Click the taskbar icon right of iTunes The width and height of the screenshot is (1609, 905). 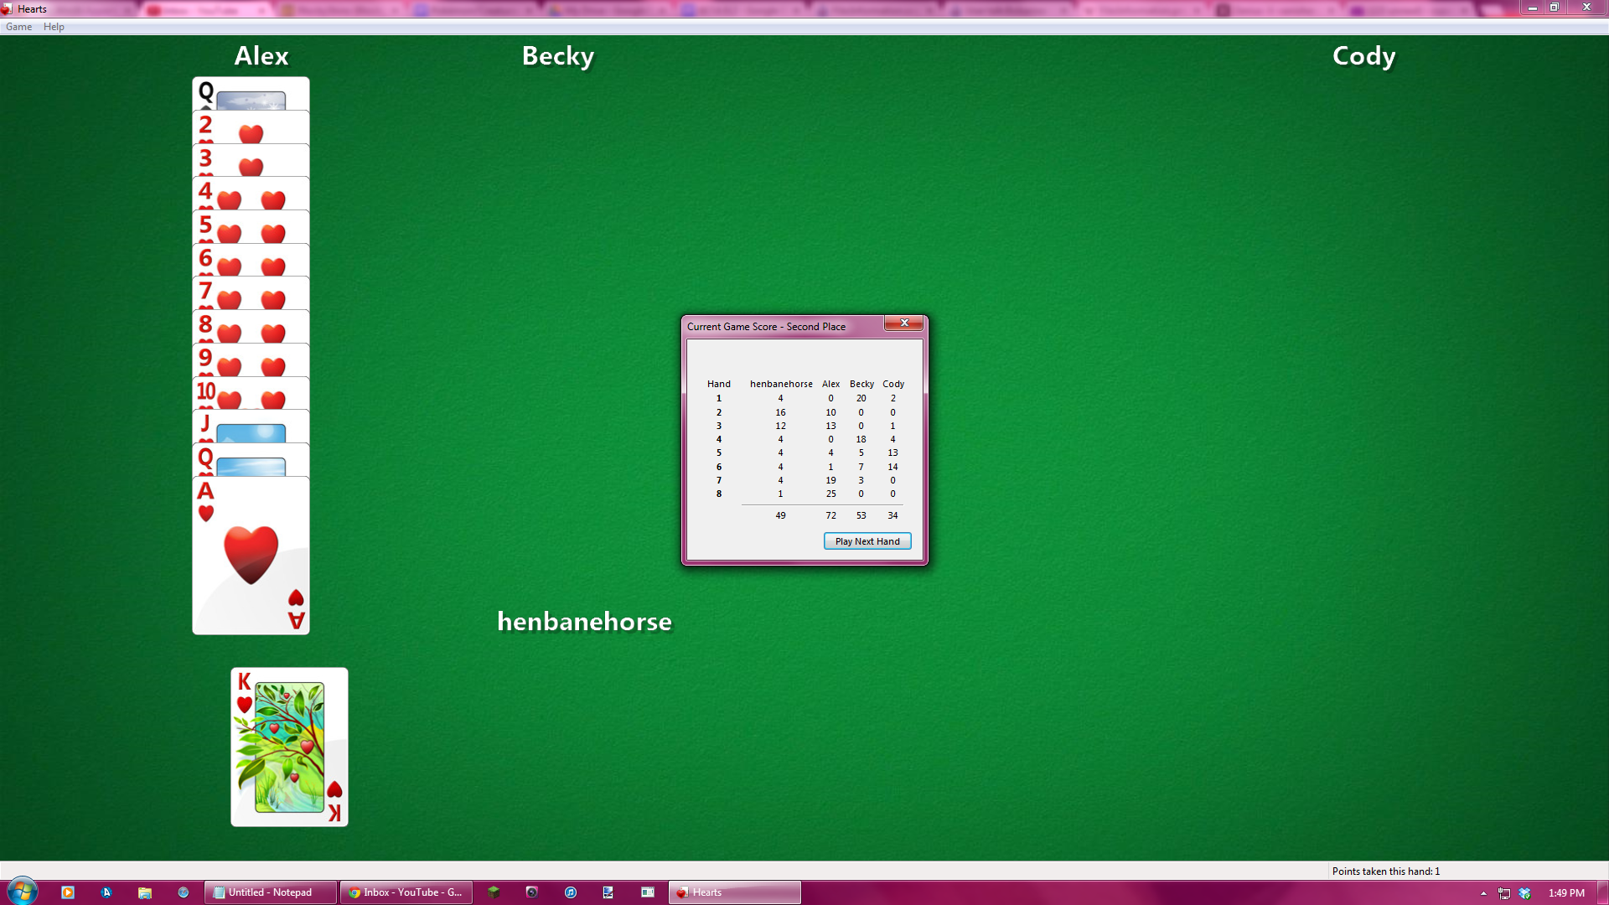click(608, 892)
